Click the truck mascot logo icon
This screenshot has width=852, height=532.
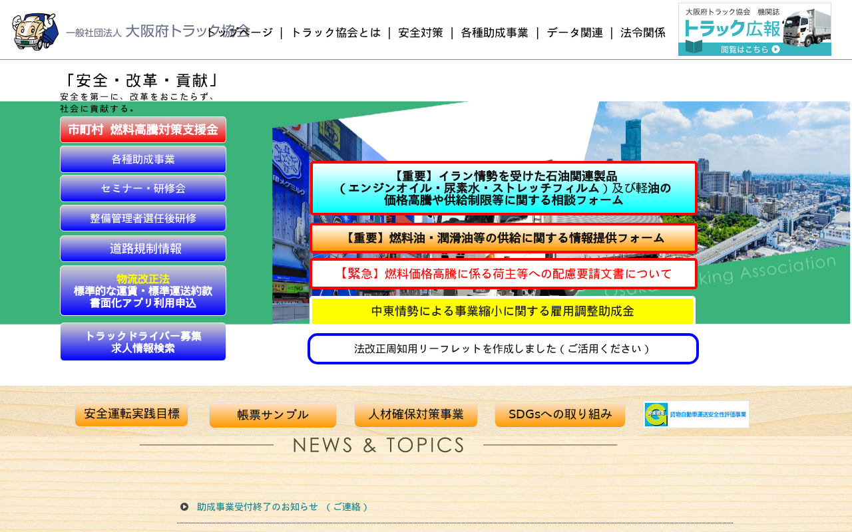click(x=35, y=31)
